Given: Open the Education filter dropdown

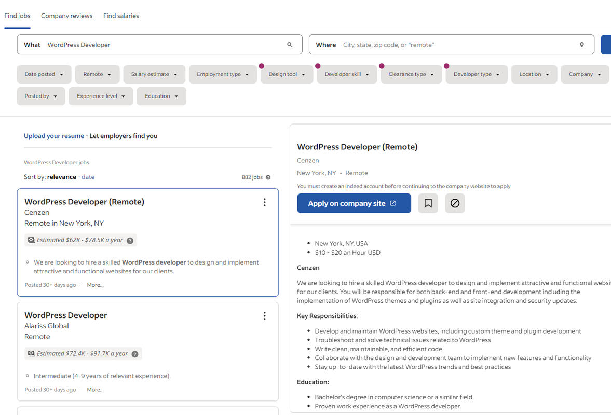Looking at the screenshot, I should (x=161, y=96).
